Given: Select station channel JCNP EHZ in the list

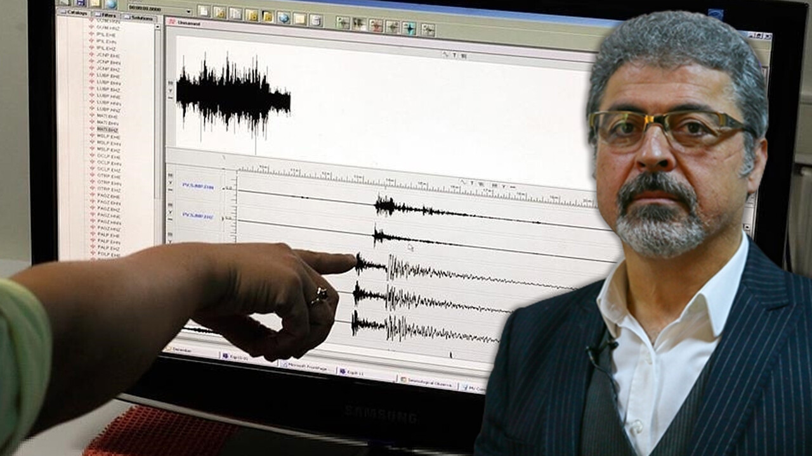Looking at the screenshot, I should pos(108,69).
